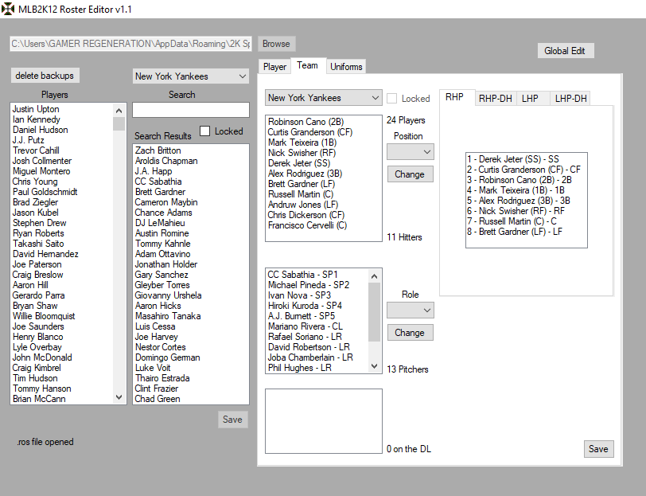
Task: Click the MLB2K12 Roster Editor title bar icon
Action: (x=8, y=9)
